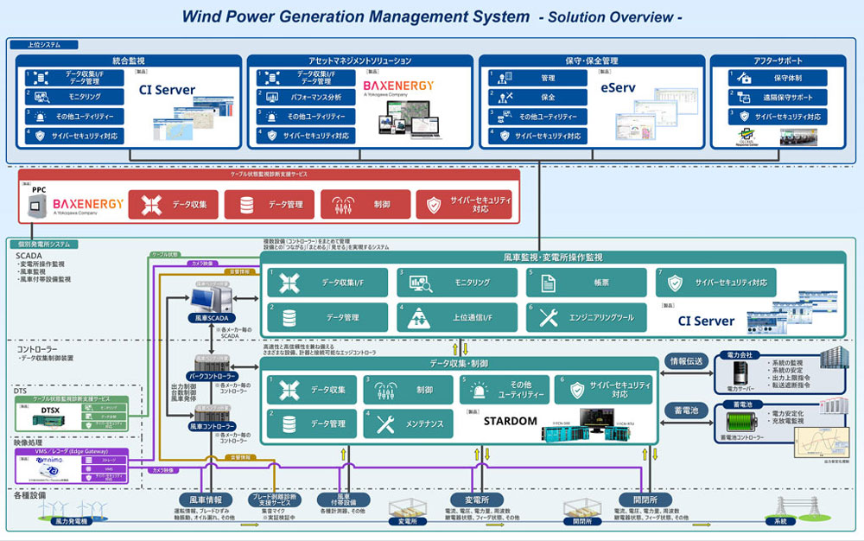
Task: Select the 保全 tools icon under 保守・保全管理
Action: click(x=505, y=98)
